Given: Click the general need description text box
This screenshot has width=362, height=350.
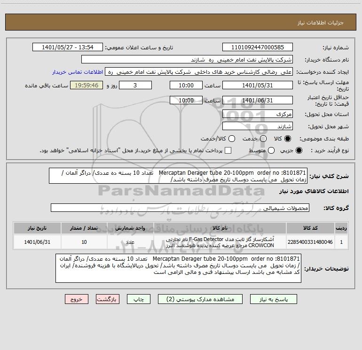Looking at the screenshot, I should click(x=178, y=176).
